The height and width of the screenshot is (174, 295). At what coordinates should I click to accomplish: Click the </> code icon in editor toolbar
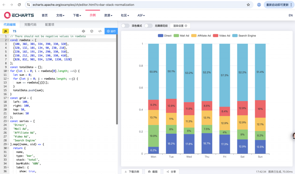pyautogui.click(x=100, y=31)
